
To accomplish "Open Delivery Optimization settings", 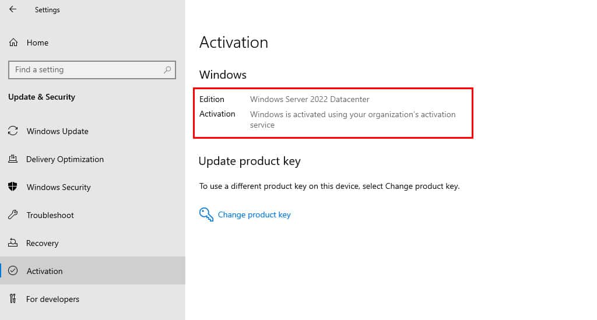I will click(93, 159).
